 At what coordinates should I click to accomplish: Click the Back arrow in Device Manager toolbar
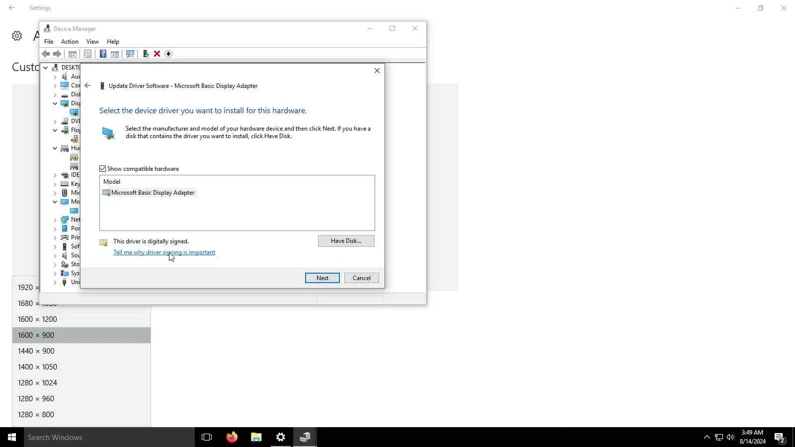pos(46,54)
